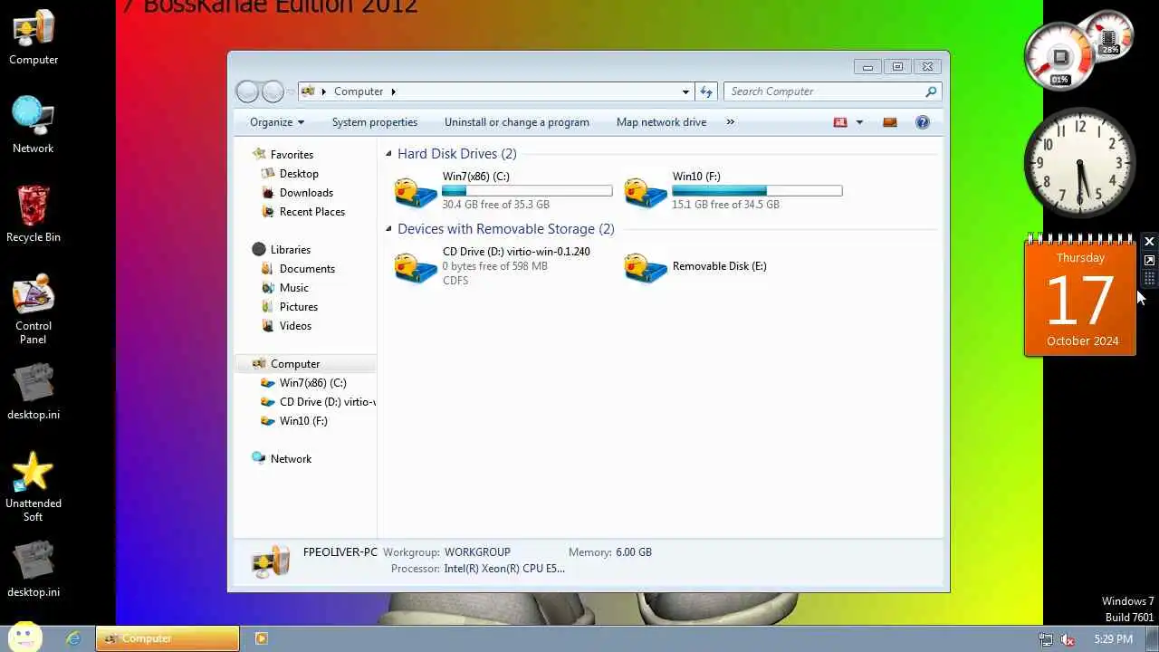Select Win10 (F:) in navigation tree

click(x=303, y=421)
